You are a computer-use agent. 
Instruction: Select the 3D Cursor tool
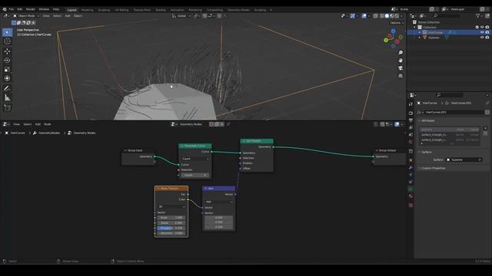click(x=7, y=41)
